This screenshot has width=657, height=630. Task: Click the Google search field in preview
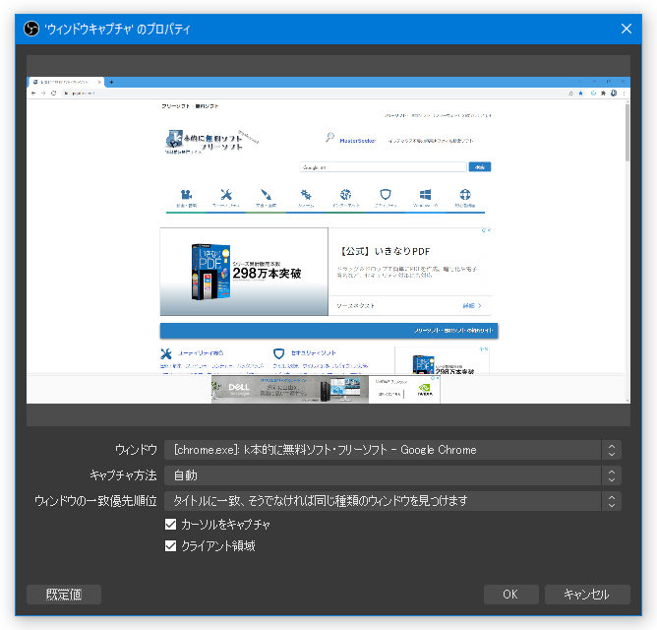click(383, 167)
